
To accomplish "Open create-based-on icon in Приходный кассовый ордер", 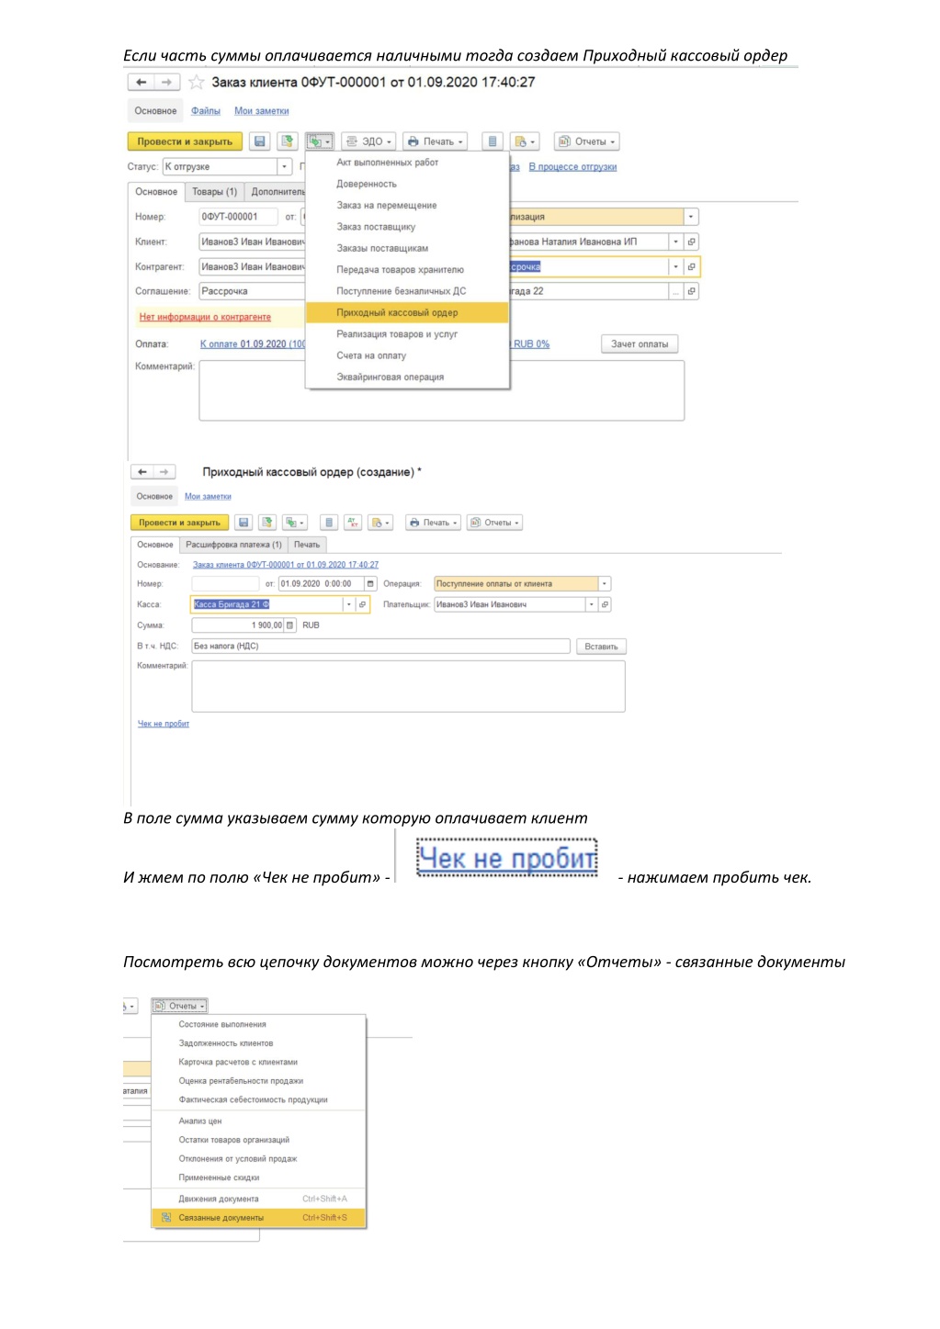I will (295, 523).
